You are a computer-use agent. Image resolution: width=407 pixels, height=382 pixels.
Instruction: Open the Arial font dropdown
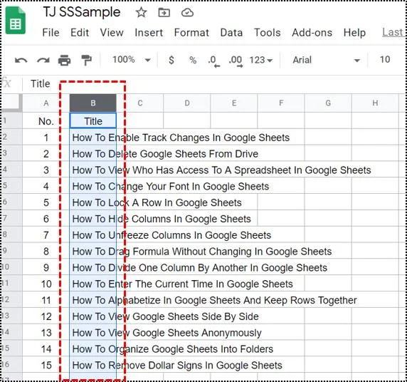point(327,60)
